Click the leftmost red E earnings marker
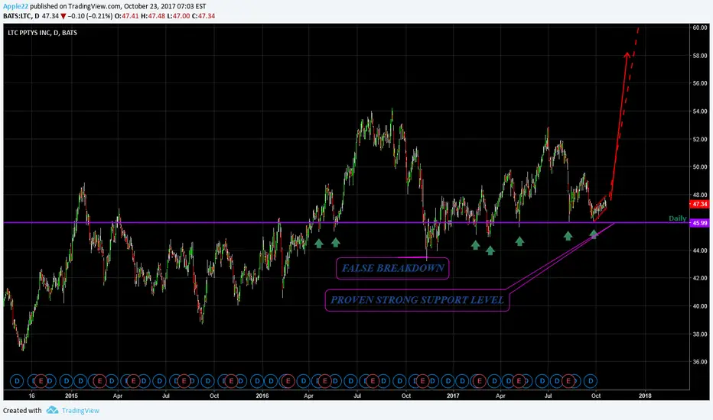 [x=41, y=381]
